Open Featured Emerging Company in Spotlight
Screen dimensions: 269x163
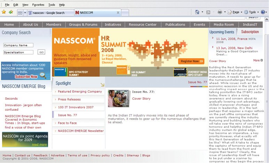click(x=80, y=92)
